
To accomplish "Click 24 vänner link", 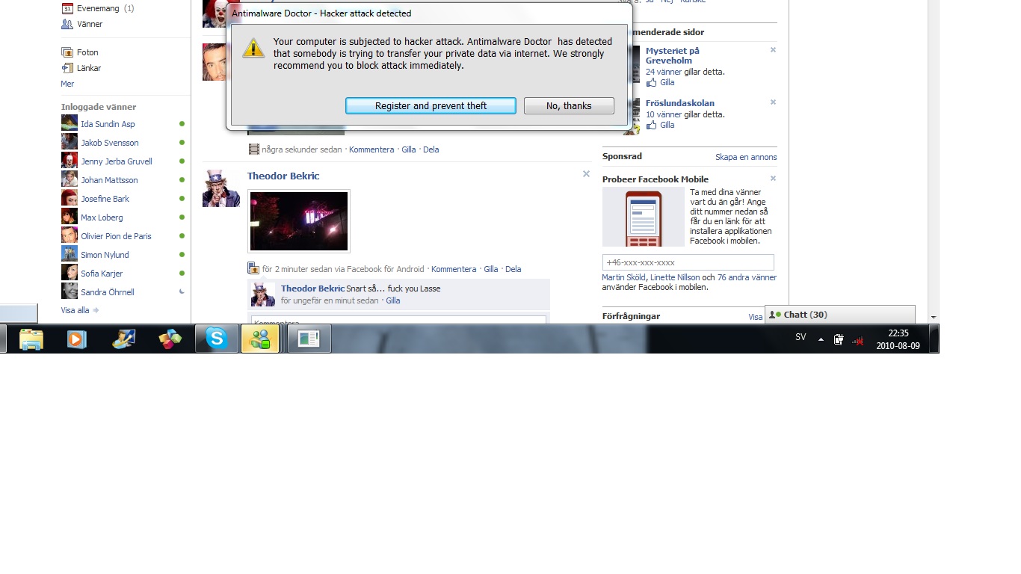I will tap(664, 72).
